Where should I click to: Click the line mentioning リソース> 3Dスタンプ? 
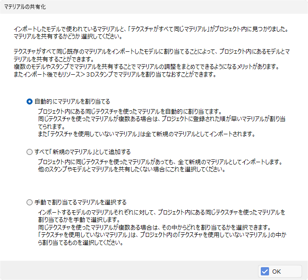115,74
